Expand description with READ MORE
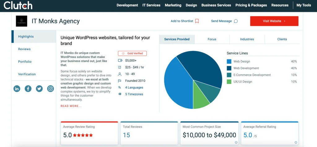The height and width of the screenshot is (147, 317). tap(71, 106)
